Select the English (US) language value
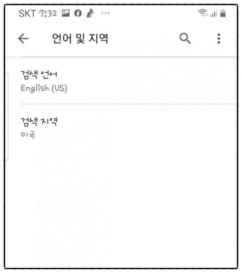 pyautogui.click(x=44, y=88)
